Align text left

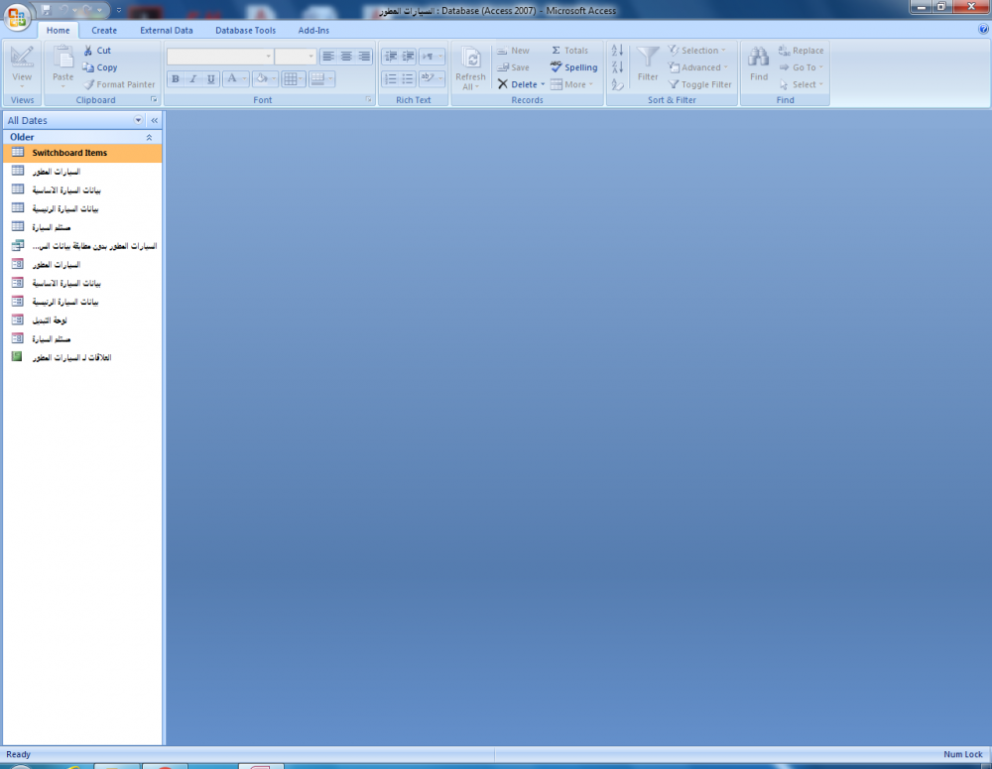click(x=327, y=57)
